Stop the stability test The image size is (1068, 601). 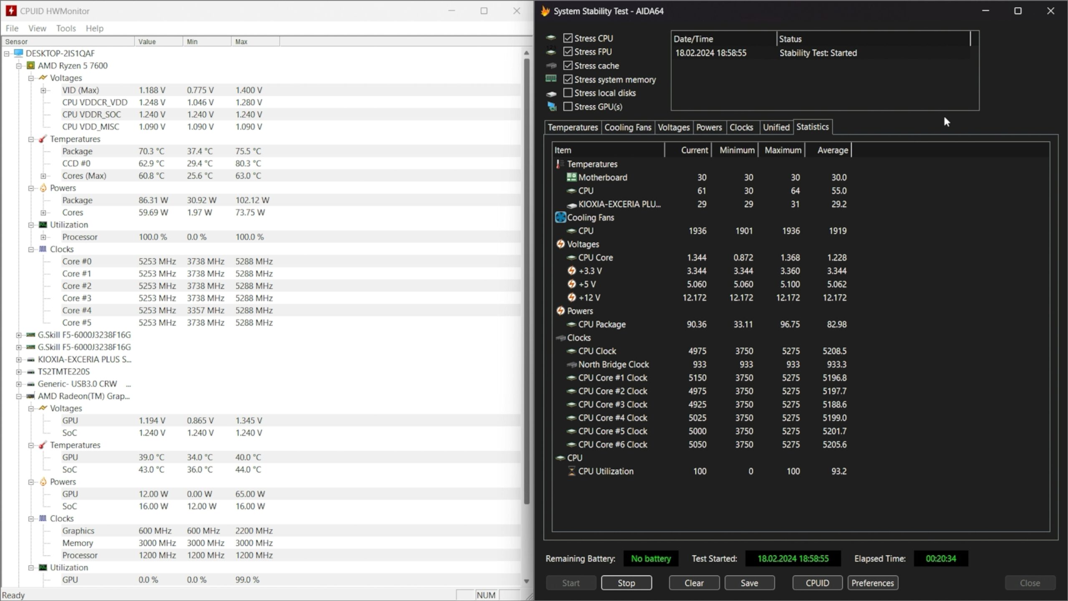(x=626, y=583)
